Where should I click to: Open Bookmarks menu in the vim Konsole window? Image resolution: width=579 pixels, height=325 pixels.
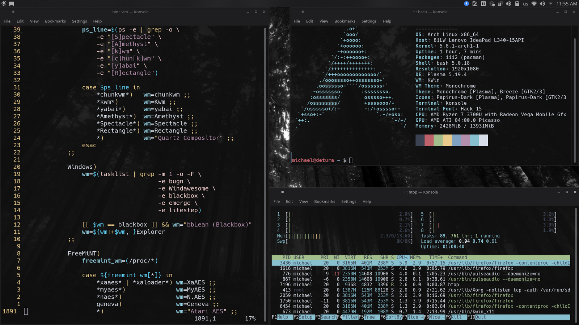tap(55, 21)
